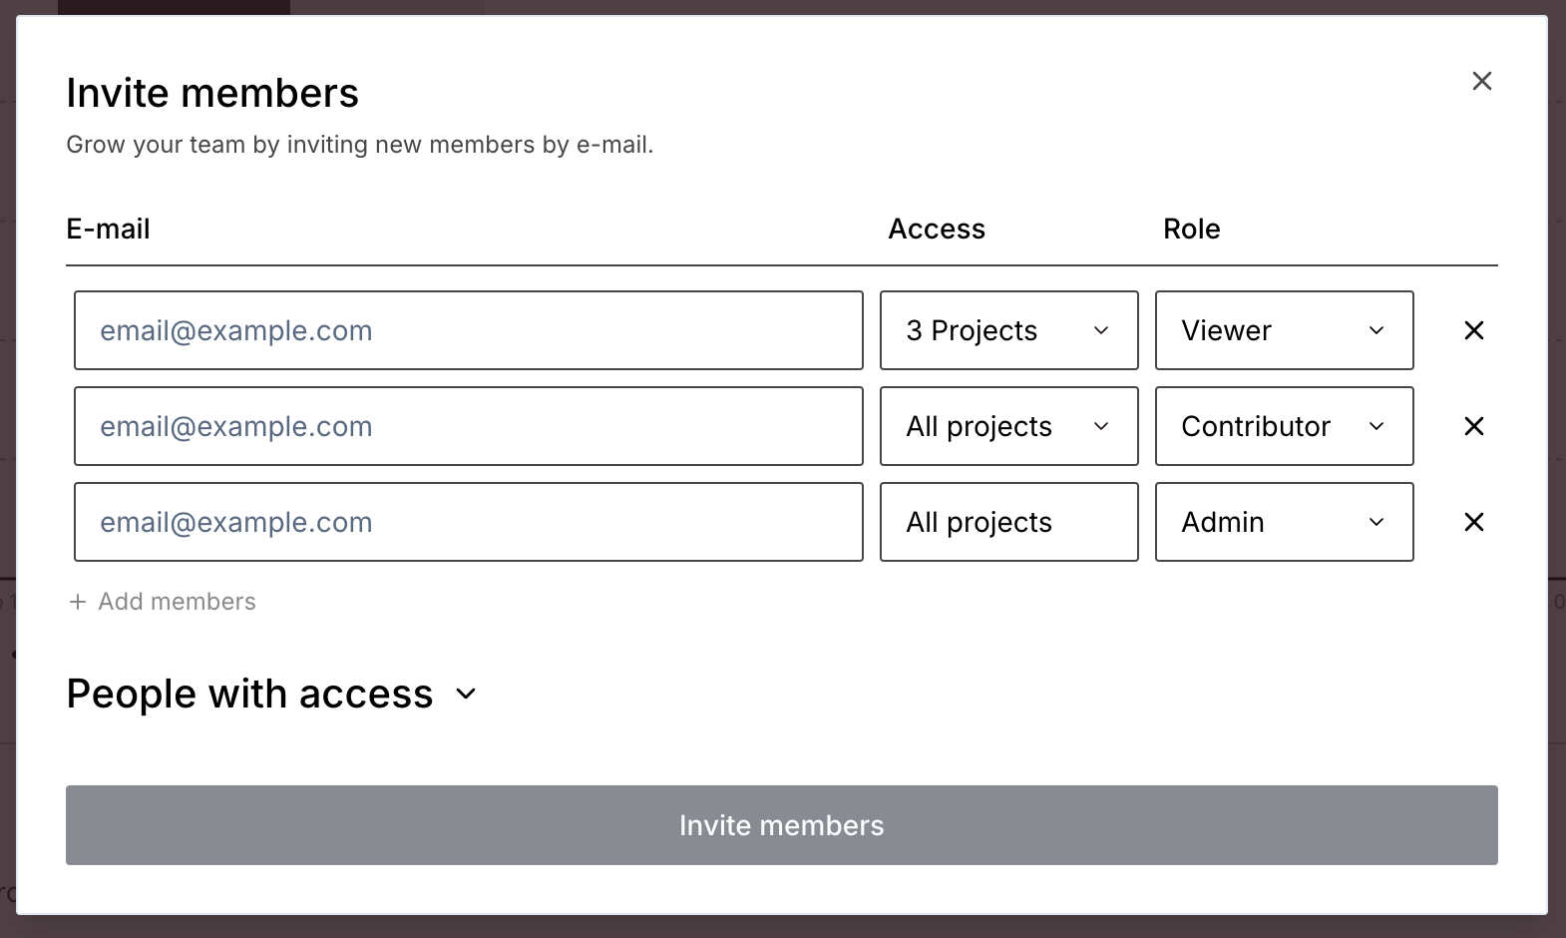The width and height of the screenshot is (1566, 938).
Task: Focus the first e-mail input field
Action: pos(468,330)
